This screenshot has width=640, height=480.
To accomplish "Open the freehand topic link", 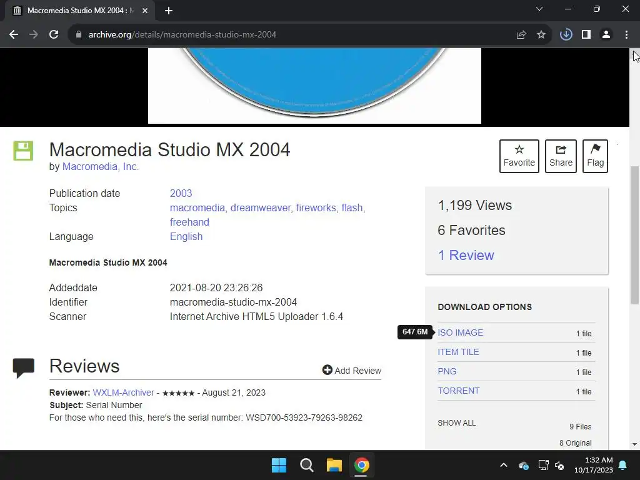I will click(189, 222).
